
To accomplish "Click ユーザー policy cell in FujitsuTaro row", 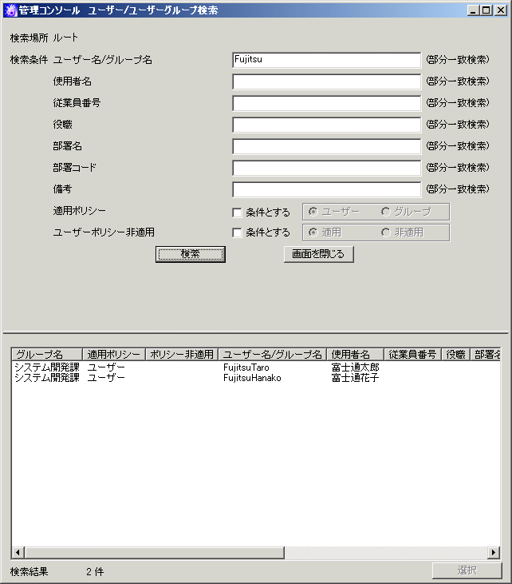I will pos(106,367).
